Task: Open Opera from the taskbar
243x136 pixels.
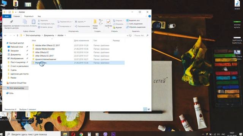Action: coord(73,134)
